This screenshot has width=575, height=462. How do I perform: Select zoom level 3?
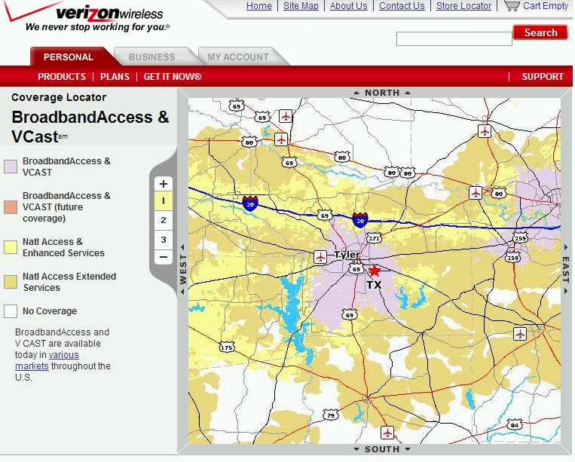(x=164, y=240)
